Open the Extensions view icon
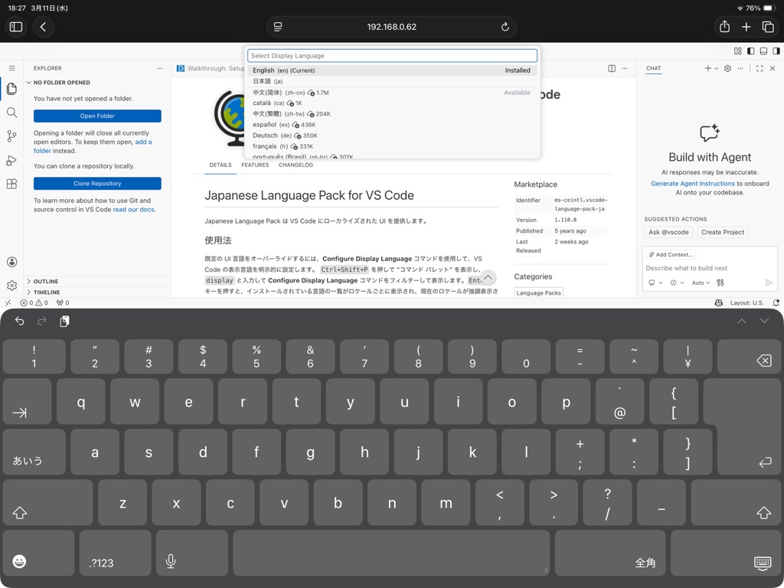The image size is (784, 588). (11, 184)
